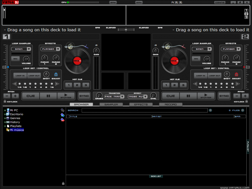Open the deck 1 Loop Sampler dropdown
Viewport: 252px width, 189px height.
(29, 49)
